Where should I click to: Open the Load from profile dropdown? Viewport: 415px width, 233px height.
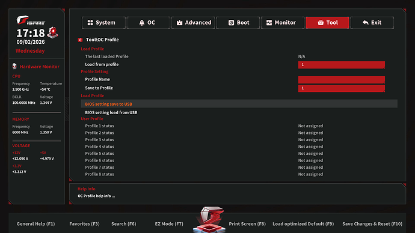[342, 65]
